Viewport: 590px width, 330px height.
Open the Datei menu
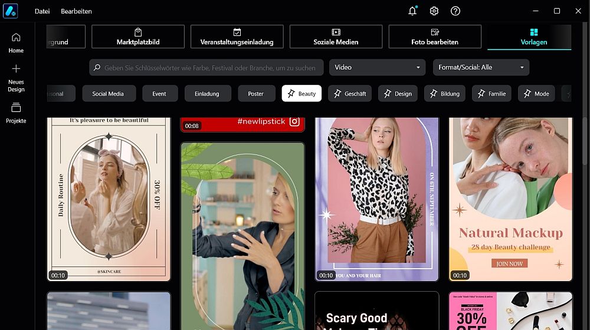tap(42, 11)
